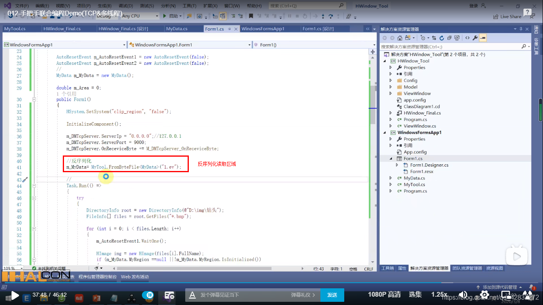The height and width of the screenshot is (305, 543).
Task: Click 选集 episode selector
Action: click(415, 294)
